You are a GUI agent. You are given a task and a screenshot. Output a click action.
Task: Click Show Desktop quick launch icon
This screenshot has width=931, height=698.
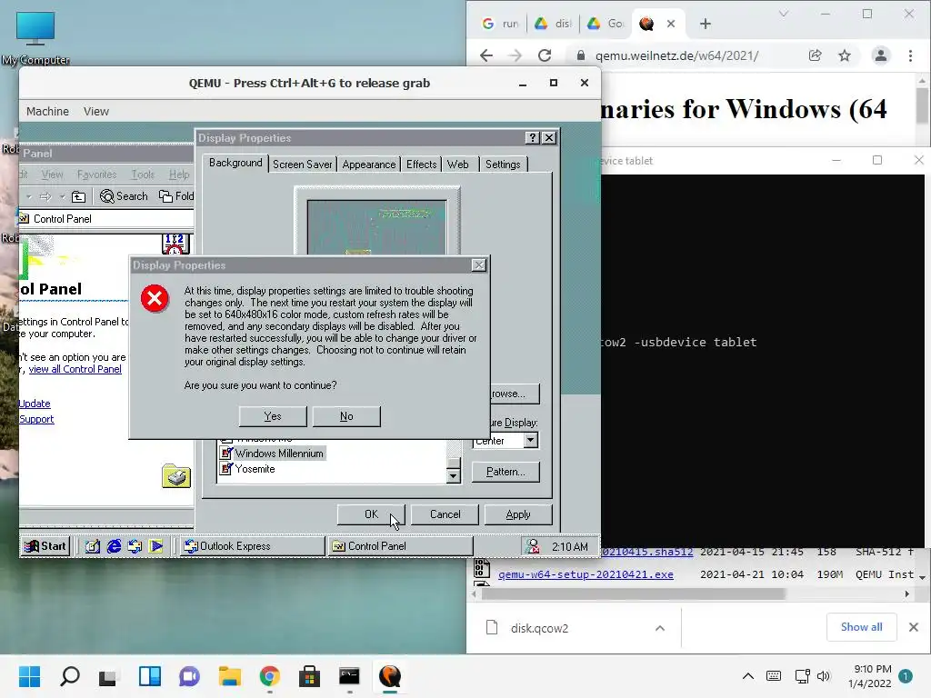coord(93,546)
